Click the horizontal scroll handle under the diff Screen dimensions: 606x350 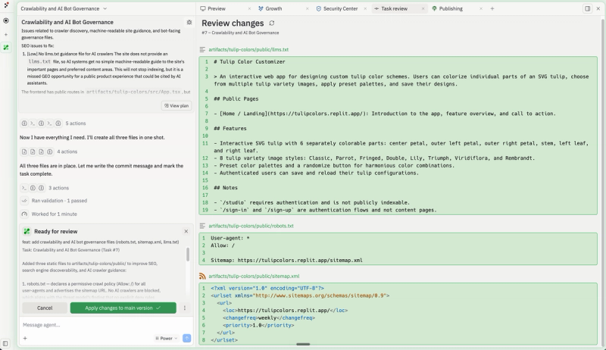coord(303,344)
